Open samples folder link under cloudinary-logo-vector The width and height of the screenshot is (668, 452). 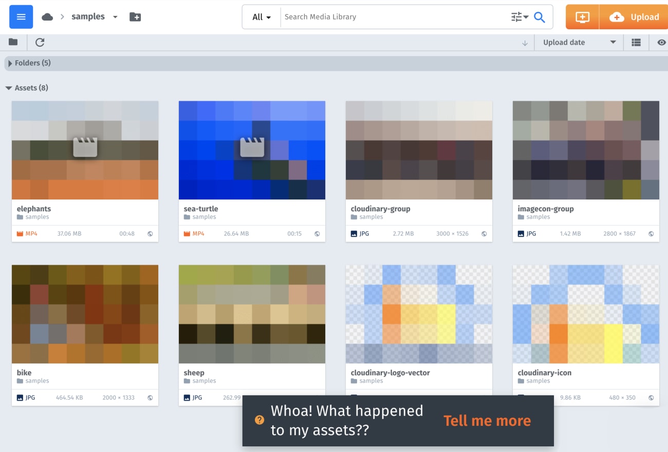coord(371,381)
